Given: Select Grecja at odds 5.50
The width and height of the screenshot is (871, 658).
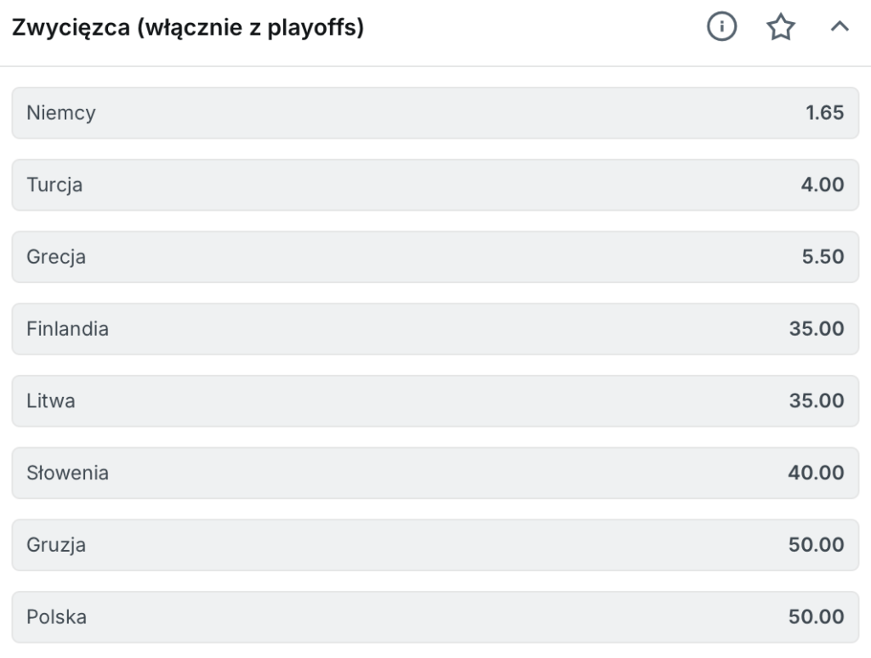Looking at the screenshot, I should pyautogui.click(x=435, y=257).
